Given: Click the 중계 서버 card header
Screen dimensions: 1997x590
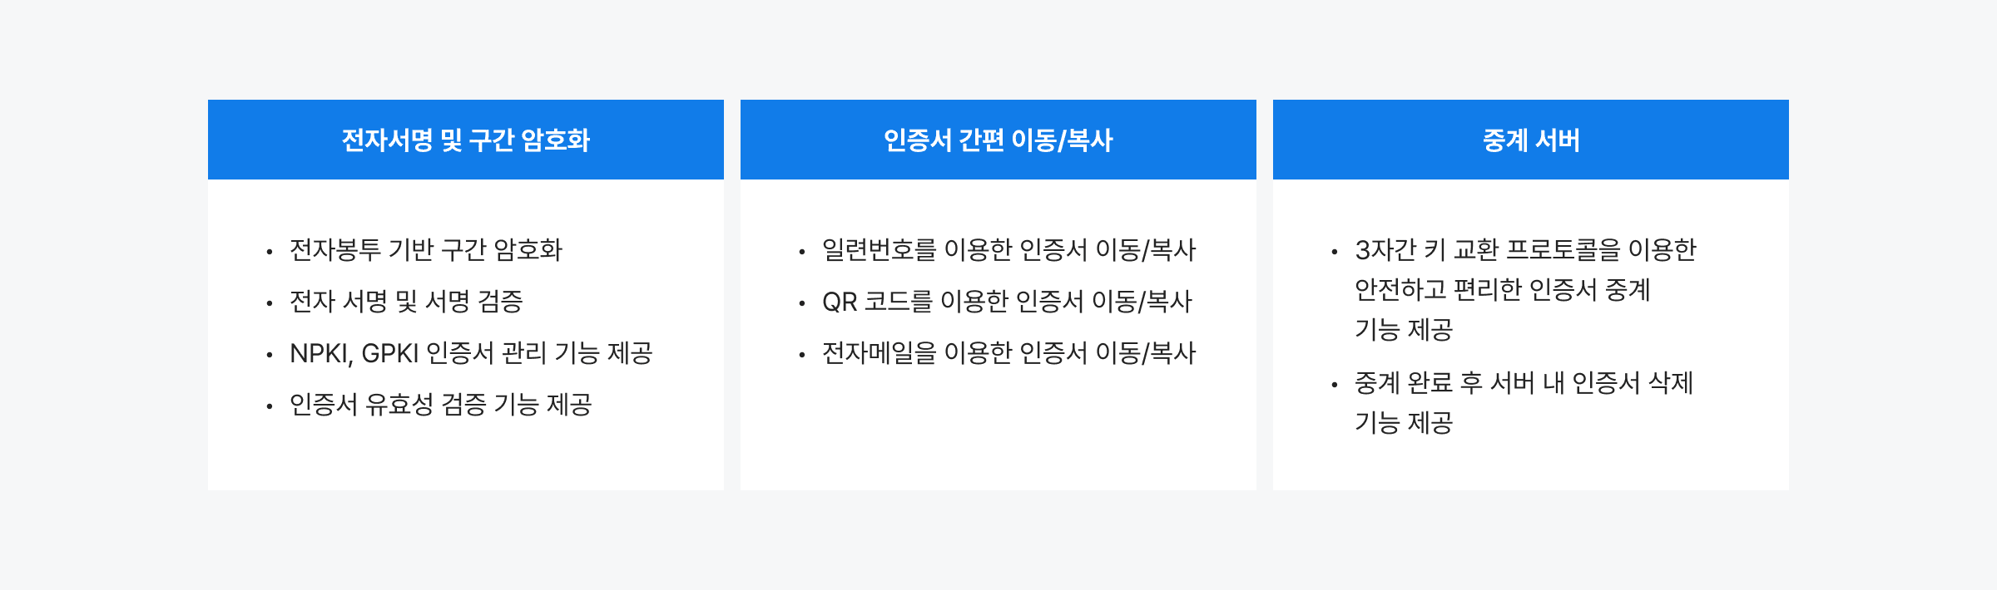Looking at the screenshot, I should (1530, 140).
